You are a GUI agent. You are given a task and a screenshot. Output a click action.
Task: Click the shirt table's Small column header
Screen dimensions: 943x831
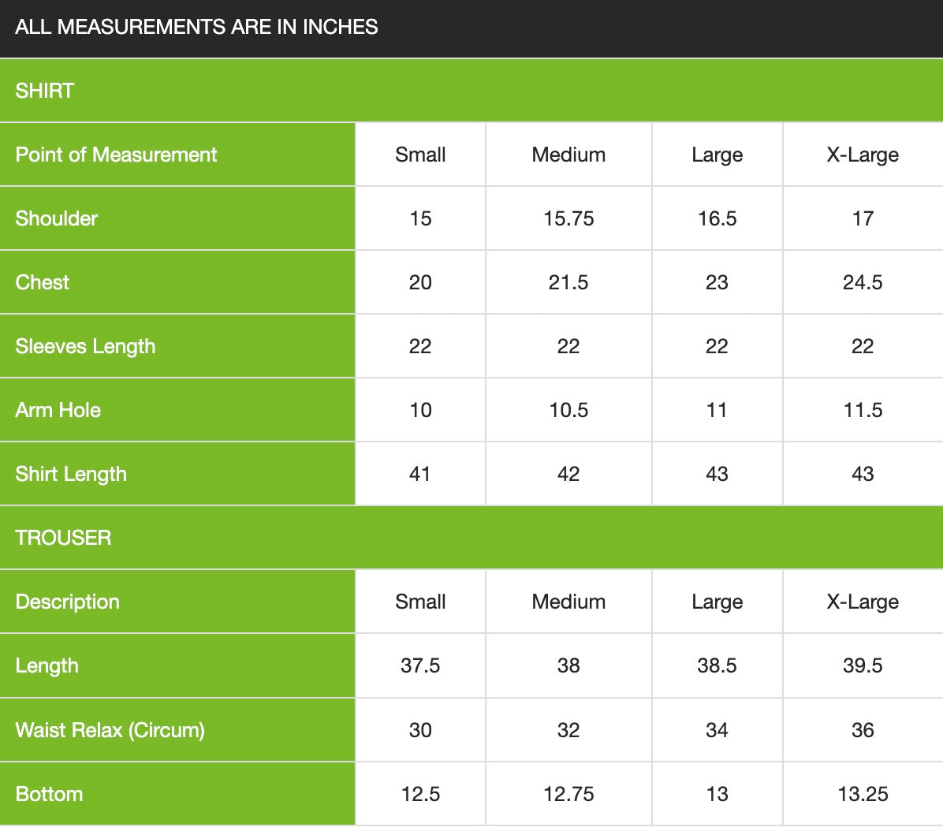(x=420, y=155)
